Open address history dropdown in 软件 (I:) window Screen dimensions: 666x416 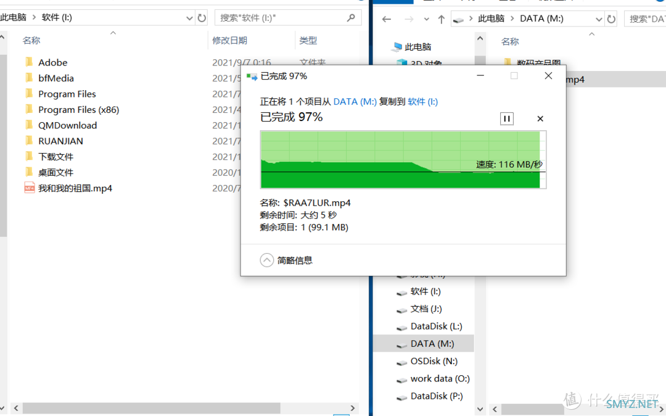(189, 18)
